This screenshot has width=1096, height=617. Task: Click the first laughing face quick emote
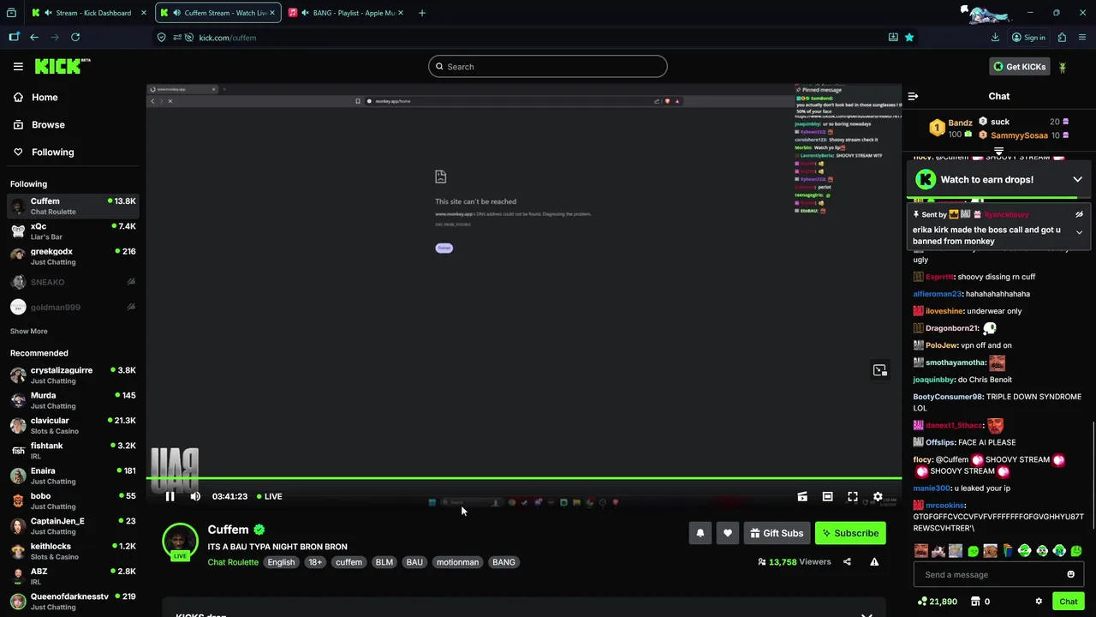920,551
